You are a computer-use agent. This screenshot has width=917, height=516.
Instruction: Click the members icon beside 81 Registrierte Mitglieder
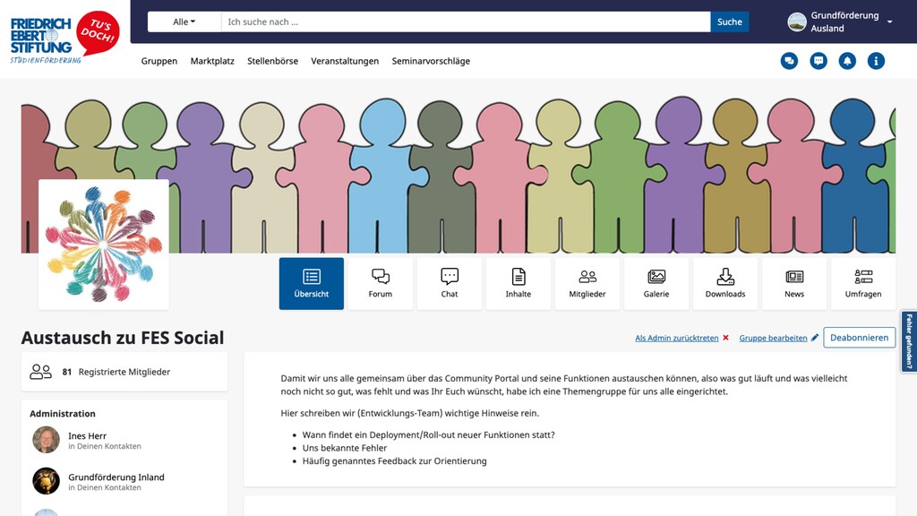coord(41,372)
